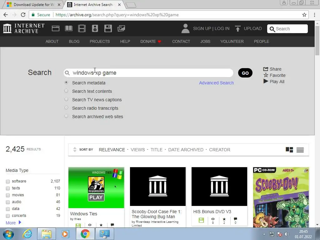Open the BLOG menu item

(74, 42)
